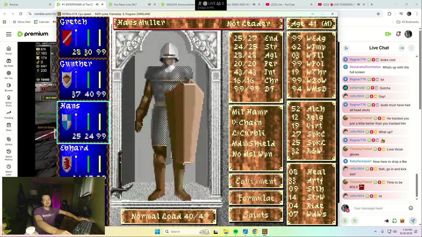Screen dimensions: 422x237
Task: Open the Formulae screen
Action: coord(256,198)
